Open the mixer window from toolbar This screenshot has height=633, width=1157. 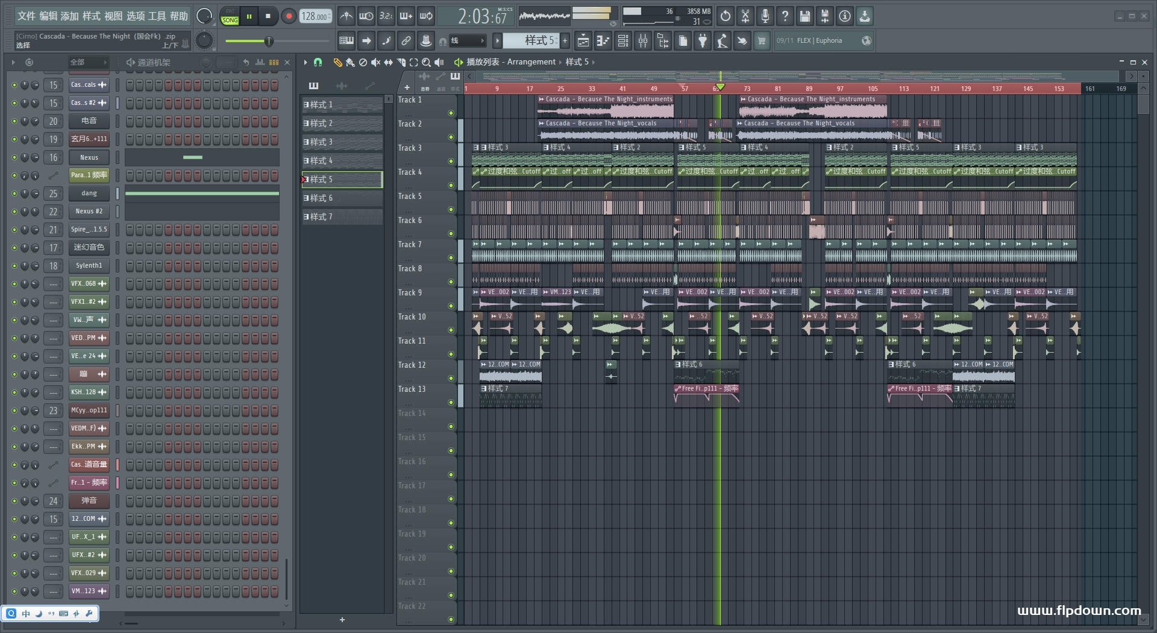(643, 41)
